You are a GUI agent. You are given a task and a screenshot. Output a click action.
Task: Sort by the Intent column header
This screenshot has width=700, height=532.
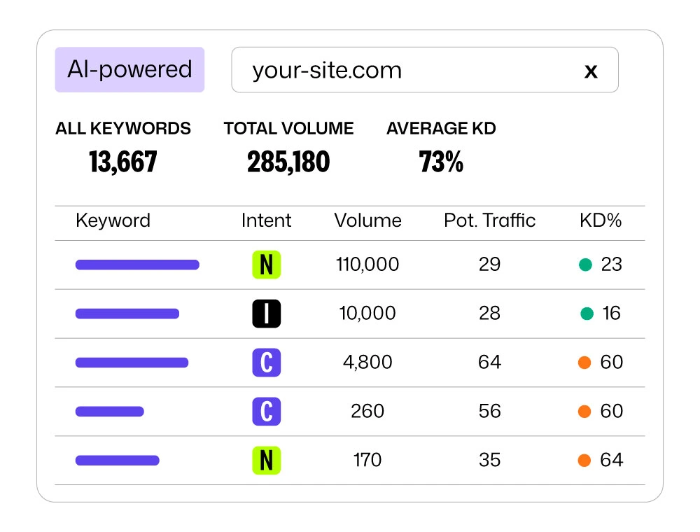click(x=266, y=221)
